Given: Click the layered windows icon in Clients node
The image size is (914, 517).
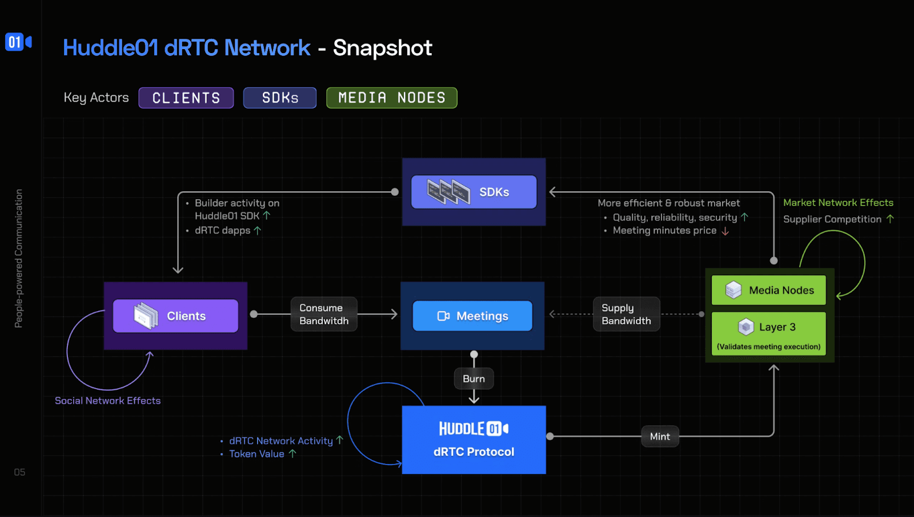Looking at the screenshot, I should coord(146,316).
